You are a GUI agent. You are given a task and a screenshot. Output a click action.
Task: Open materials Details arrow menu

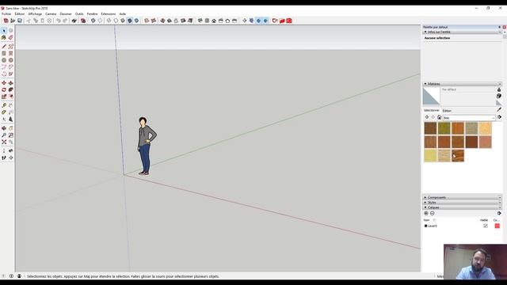pyautogui.click(x=500, y=117)
